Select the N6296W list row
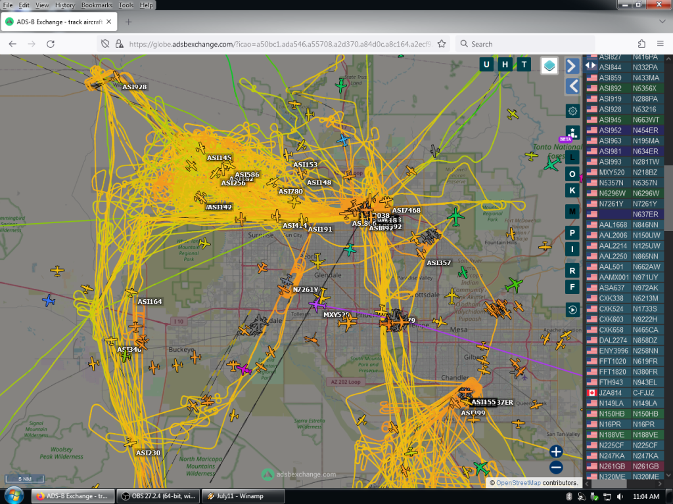The height and width of the screenshot is (504, 673). 624,194
